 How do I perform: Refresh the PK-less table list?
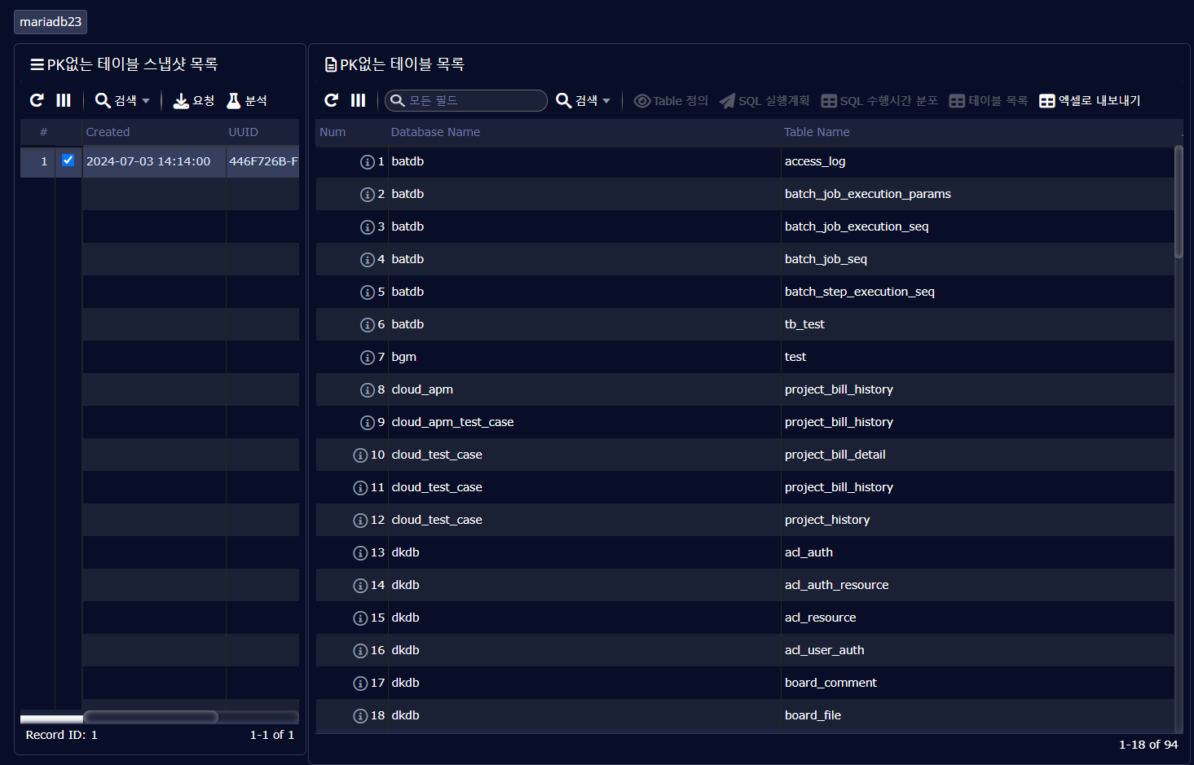(x=331, y=100)
